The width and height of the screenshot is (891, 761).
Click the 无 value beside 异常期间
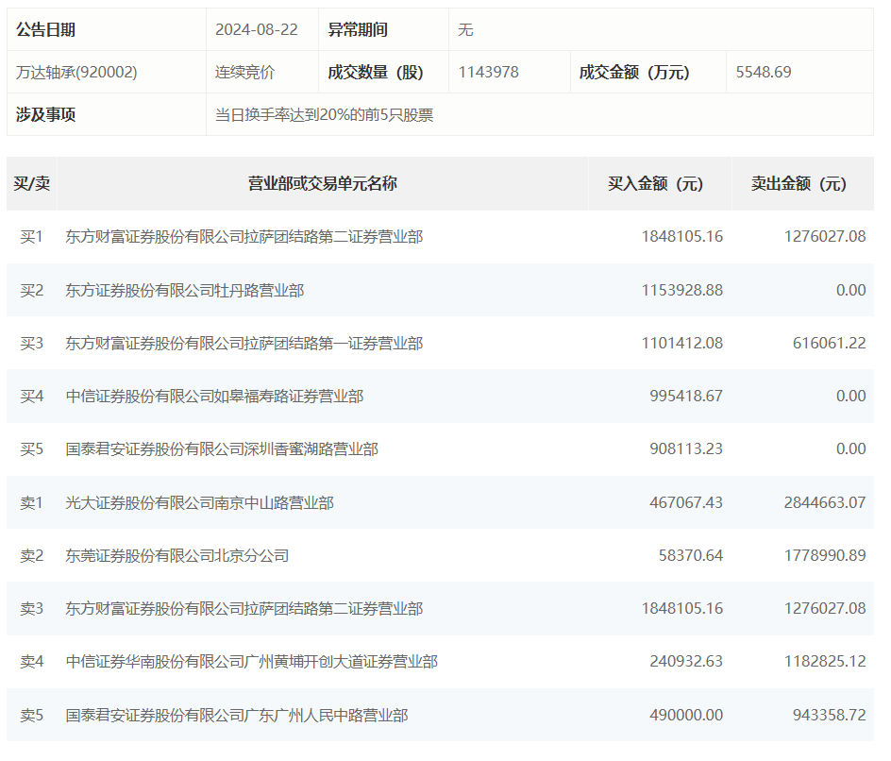[x=465, y=29]
